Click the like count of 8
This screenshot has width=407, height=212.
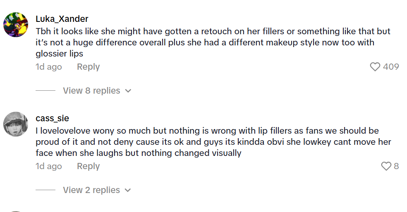[x=396, y=166]
